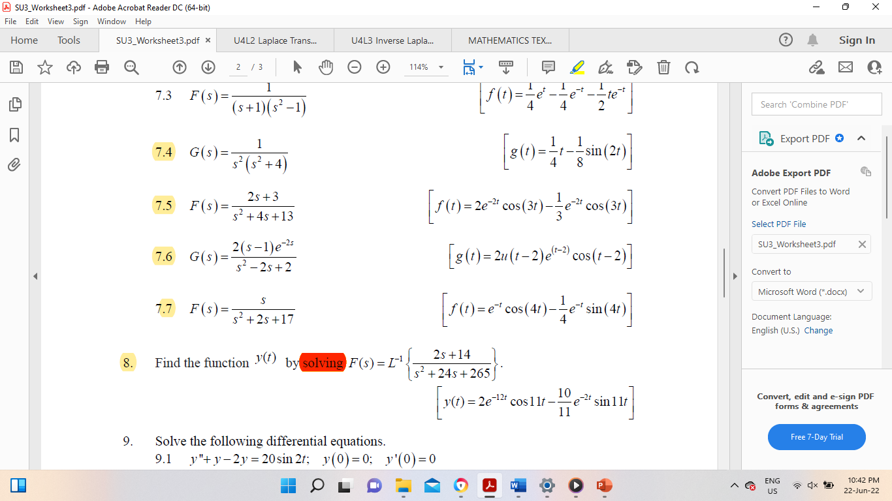This screenshot has height=501, width=892.
Task: Click the Change document language link
Action: click(819, 331)
